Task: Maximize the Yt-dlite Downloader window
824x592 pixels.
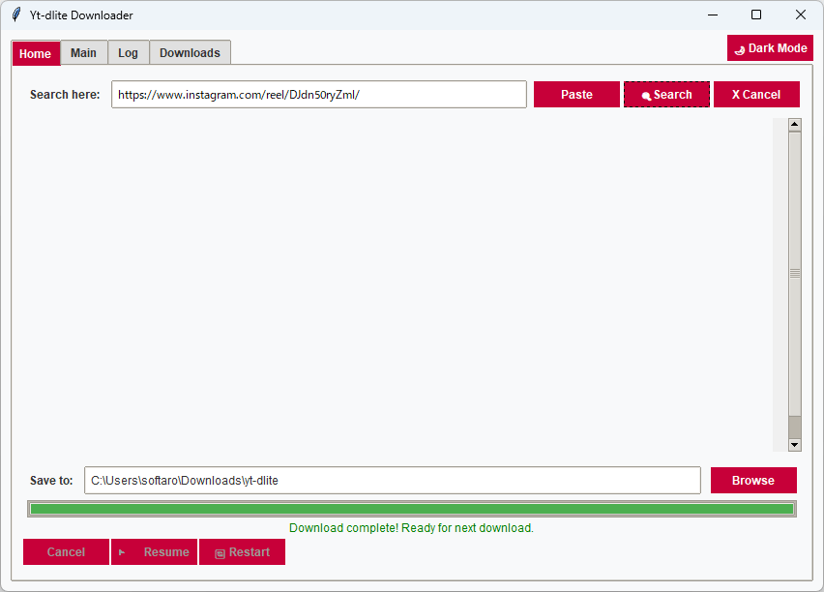Action: (756, 15)
